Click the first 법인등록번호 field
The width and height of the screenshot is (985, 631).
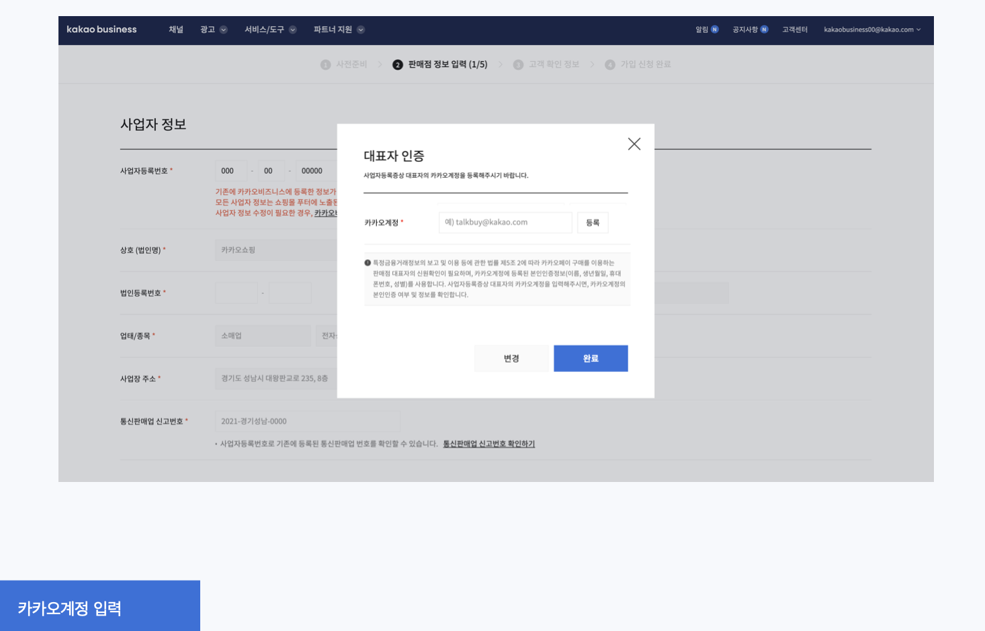click(237, 293)
